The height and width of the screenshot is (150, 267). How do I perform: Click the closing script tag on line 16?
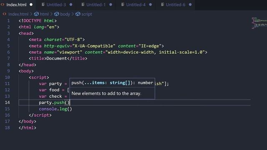(x=40, y=115)
